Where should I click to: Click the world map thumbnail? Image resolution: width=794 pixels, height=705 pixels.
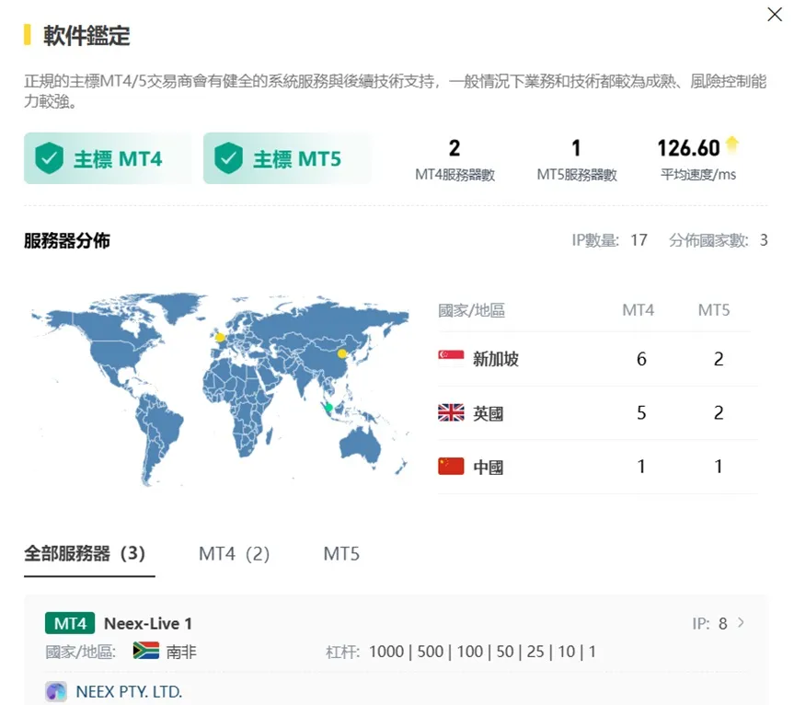pos(219,389)
